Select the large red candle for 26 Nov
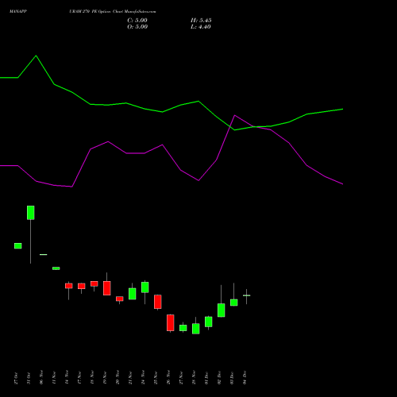This screenshot has height=397, width=397. (x=171, y=322)
